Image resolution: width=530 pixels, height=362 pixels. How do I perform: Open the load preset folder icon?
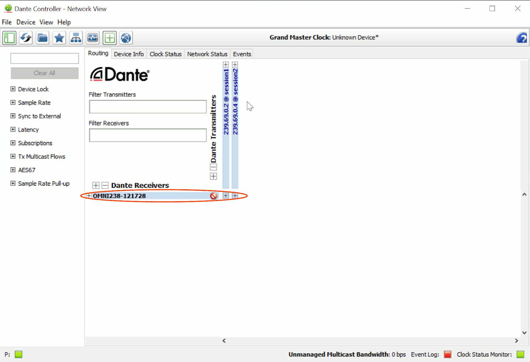tap(43, 38)
